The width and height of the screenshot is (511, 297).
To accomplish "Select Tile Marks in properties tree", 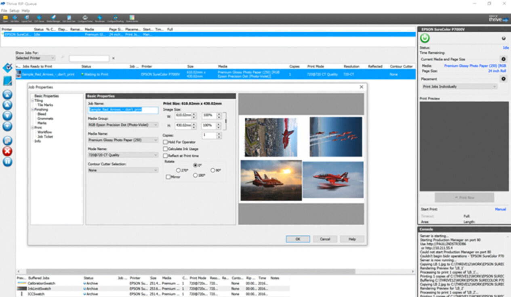I will point(45,105).
